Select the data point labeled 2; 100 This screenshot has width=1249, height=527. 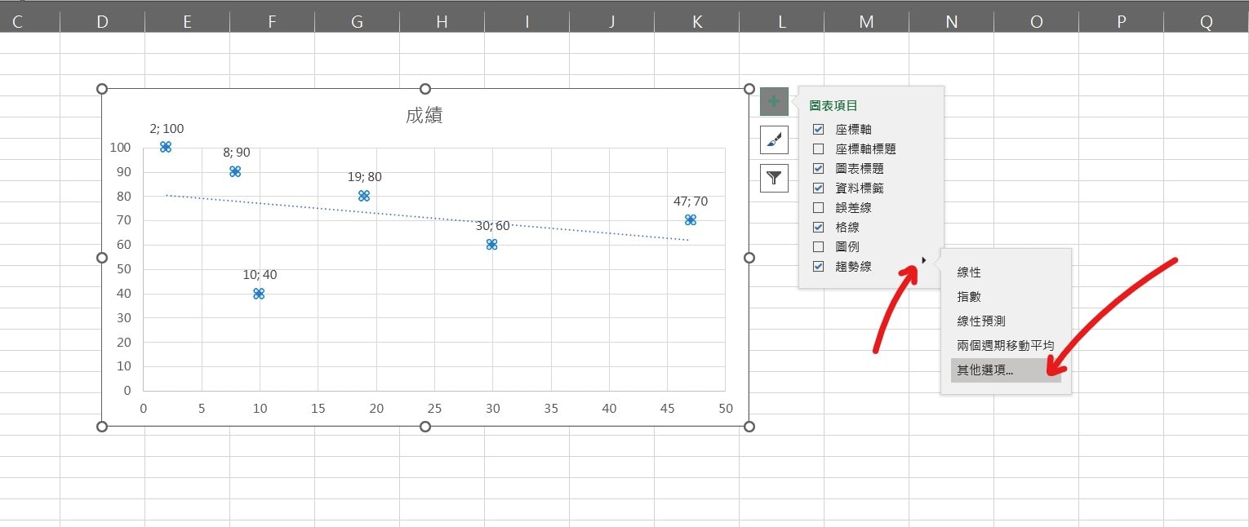click(x=166, y=147)
